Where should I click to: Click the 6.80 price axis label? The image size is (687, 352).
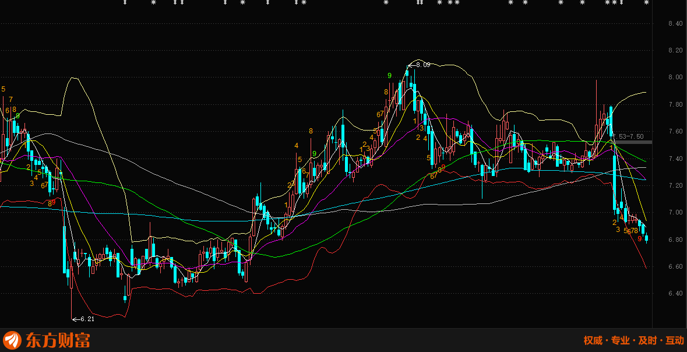click(676, 240)
